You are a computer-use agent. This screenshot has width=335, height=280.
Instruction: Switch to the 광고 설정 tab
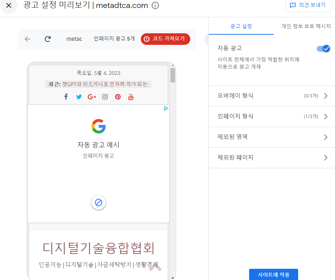pos(241,26)
